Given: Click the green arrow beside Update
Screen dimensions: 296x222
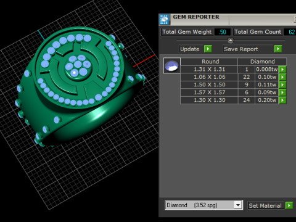Looking at the screenshot, I should pyautogui.click(x=208, y=49).
